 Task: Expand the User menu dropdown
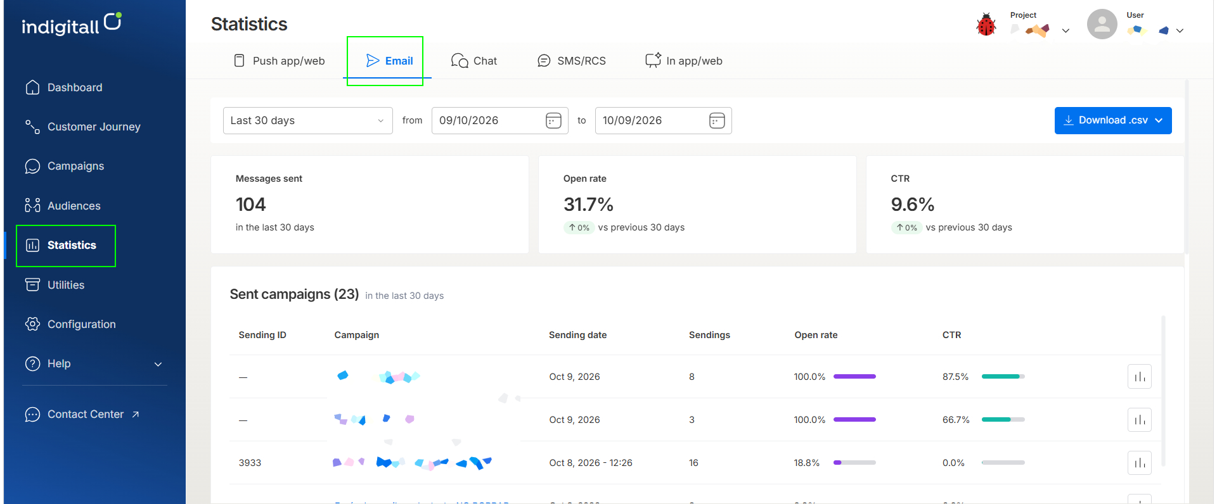click(1180, 30)
